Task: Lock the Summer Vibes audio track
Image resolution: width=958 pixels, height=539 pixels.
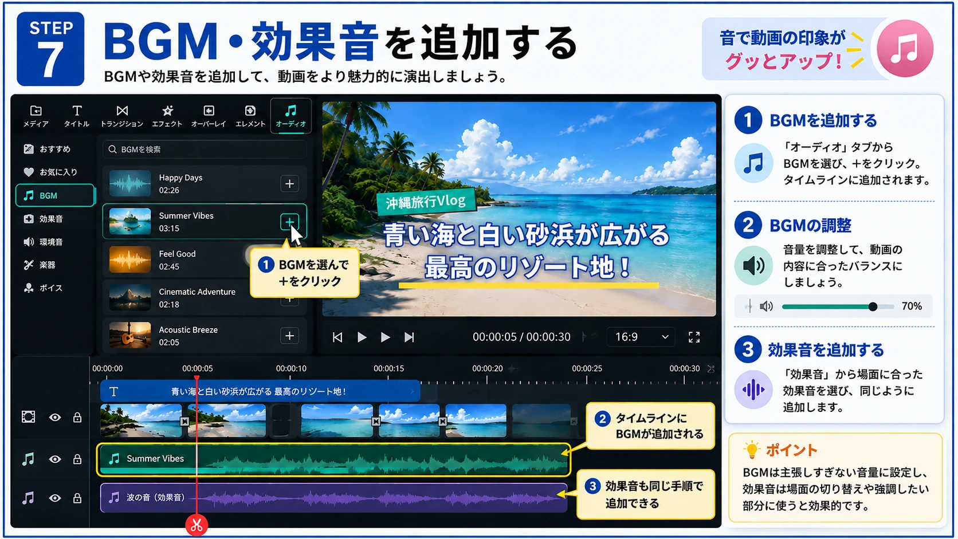Action: tap(77, 459)
